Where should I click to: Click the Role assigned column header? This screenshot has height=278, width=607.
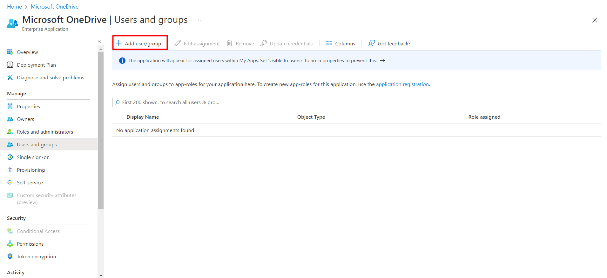click(x=484, y=117)
